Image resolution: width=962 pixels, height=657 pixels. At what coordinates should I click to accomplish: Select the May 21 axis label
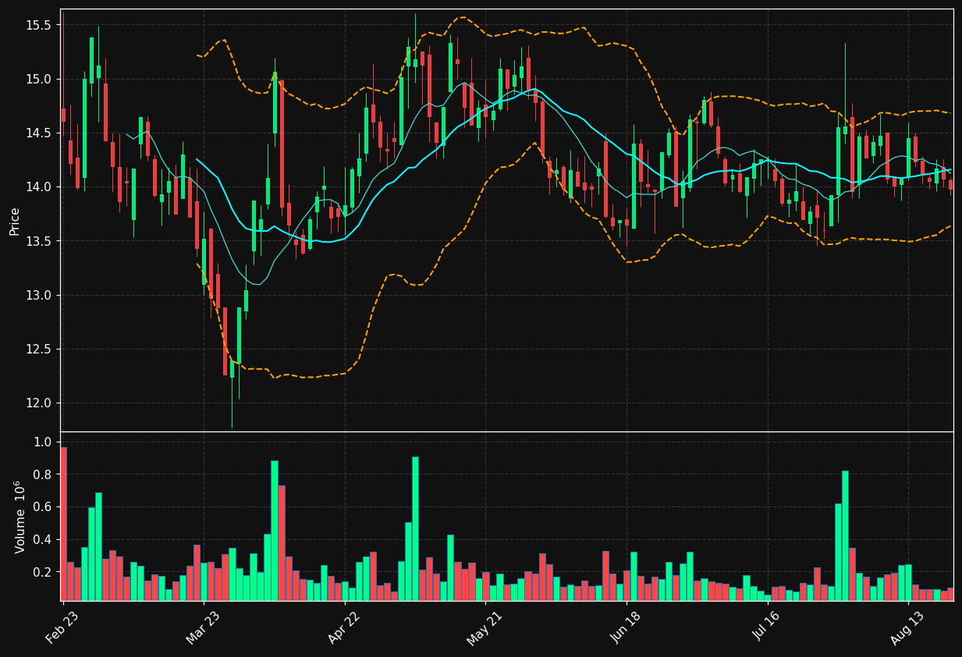[x=485, y=627]
